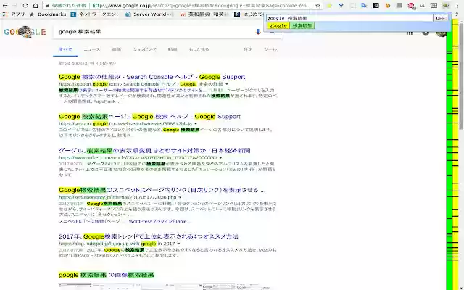
Task: Switch to the ニュース tab
Action: click(x=92, y=49)
